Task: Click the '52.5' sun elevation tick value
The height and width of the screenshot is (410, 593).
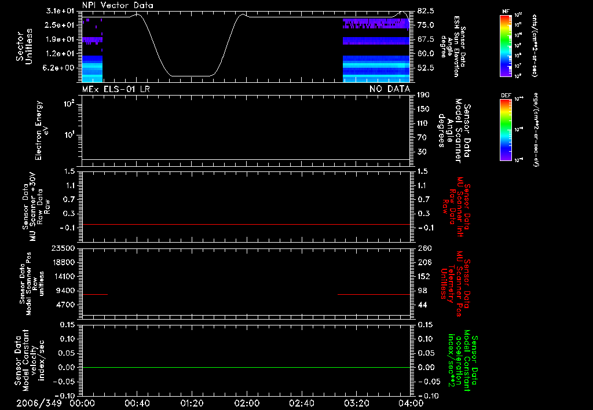Action: (x=426, y=68)
